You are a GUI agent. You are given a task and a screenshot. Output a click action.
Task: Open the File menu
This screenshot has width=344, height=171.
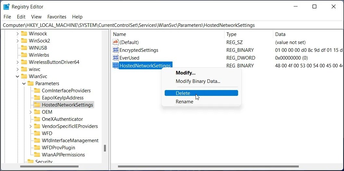coord(7,17)
